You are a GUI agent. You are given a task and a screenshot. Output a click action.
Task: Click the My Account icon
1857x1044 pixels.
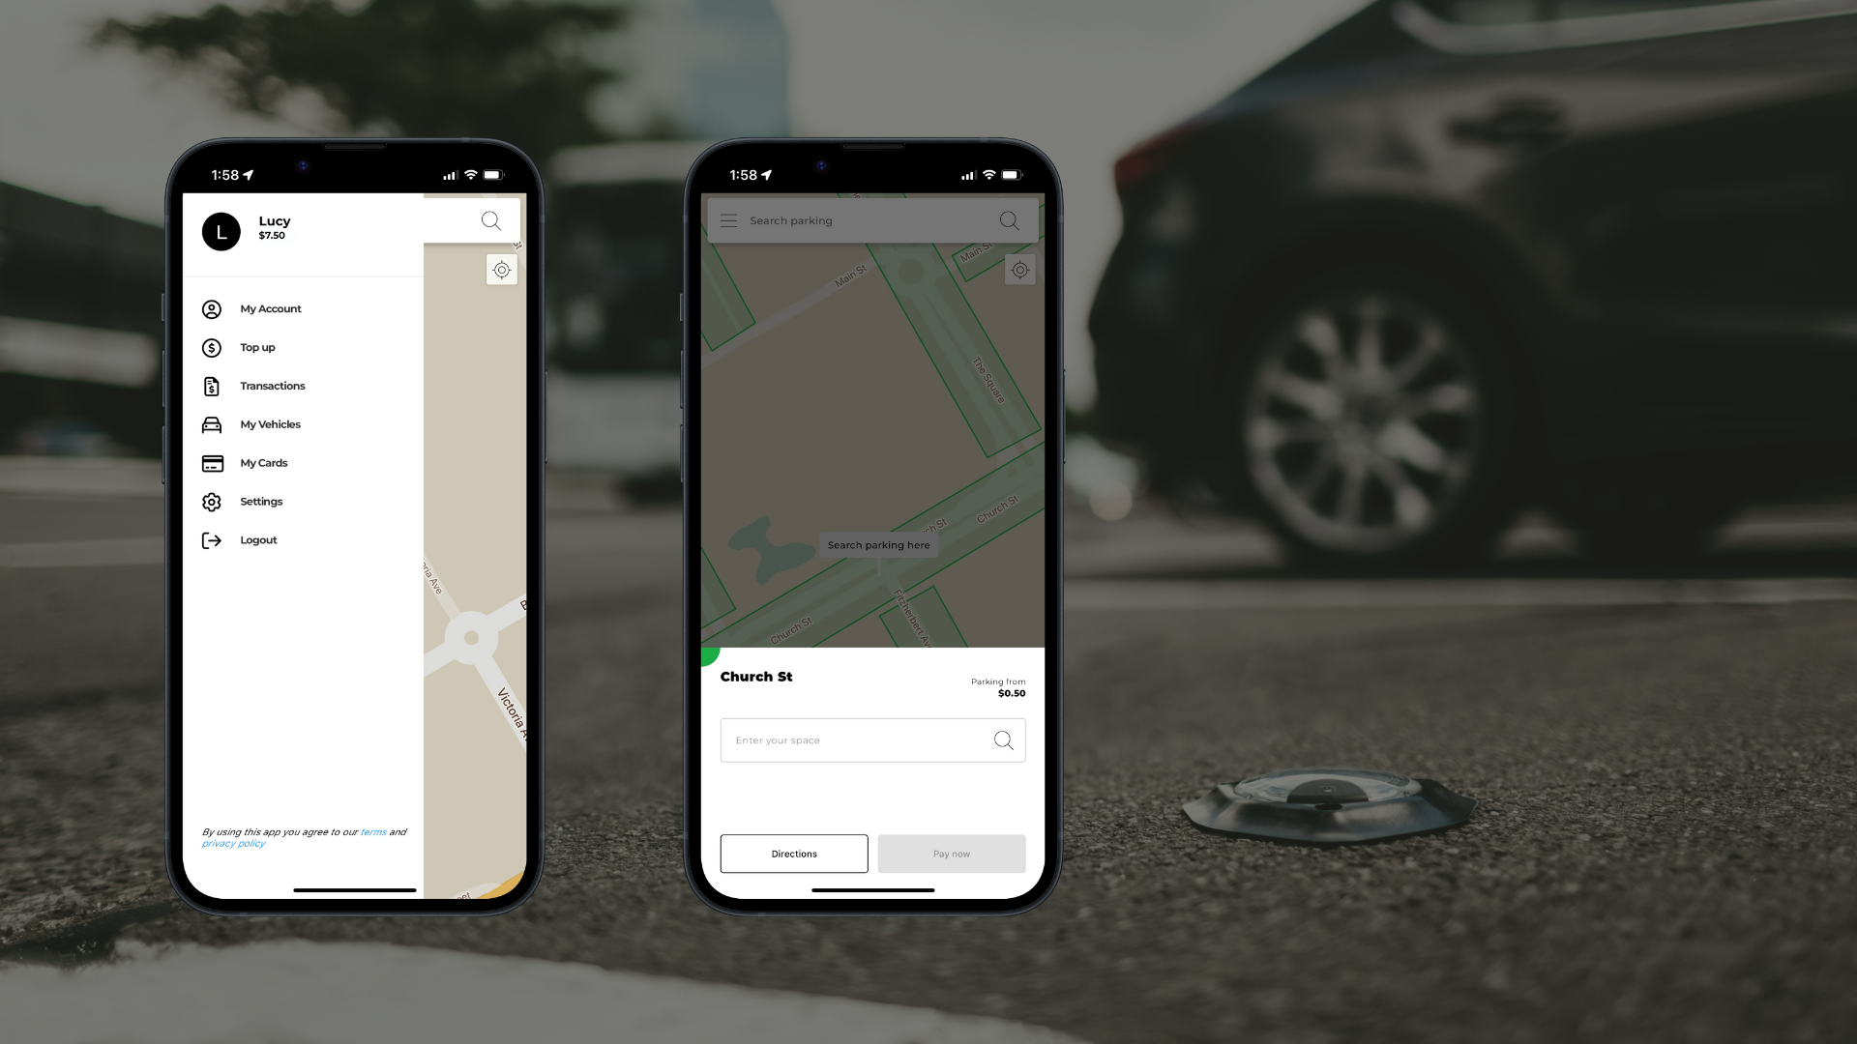212,308
